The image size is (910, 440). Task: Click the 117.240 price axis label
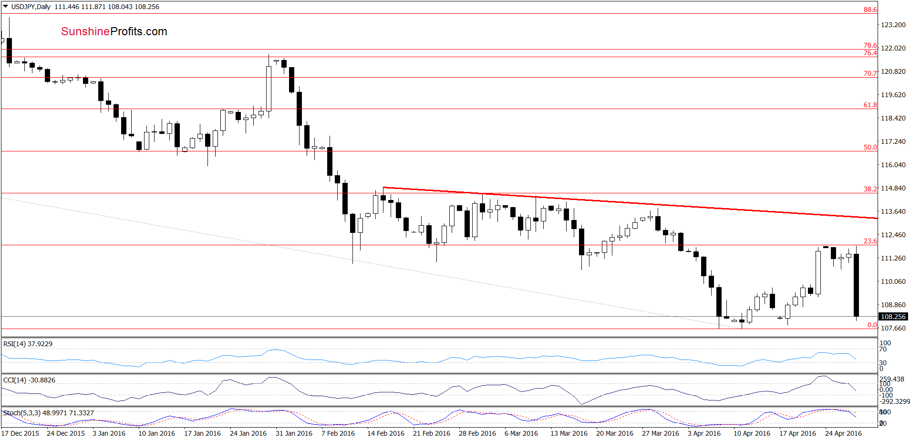click(x=893, y=141)
